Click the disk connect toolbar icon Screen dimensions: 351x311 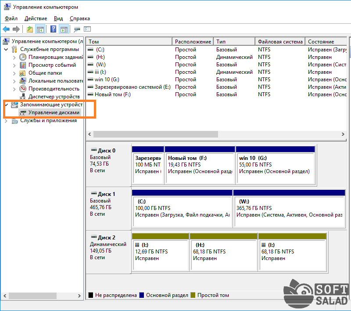(77, 29)
